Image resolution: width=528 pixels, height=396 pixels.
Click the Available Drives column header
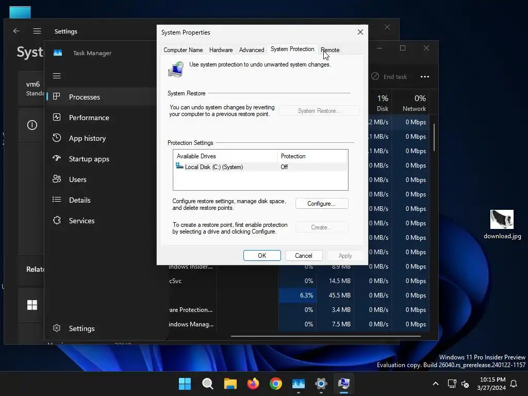click(225, 156)
